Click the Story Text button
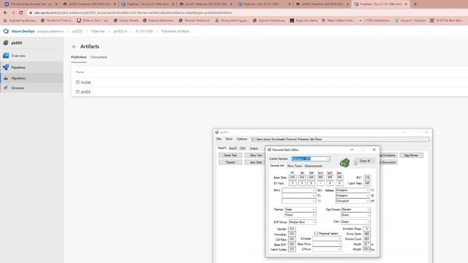The height and width of the screenshot is (263, 468). pyautogui.click(x=256, y=156)
